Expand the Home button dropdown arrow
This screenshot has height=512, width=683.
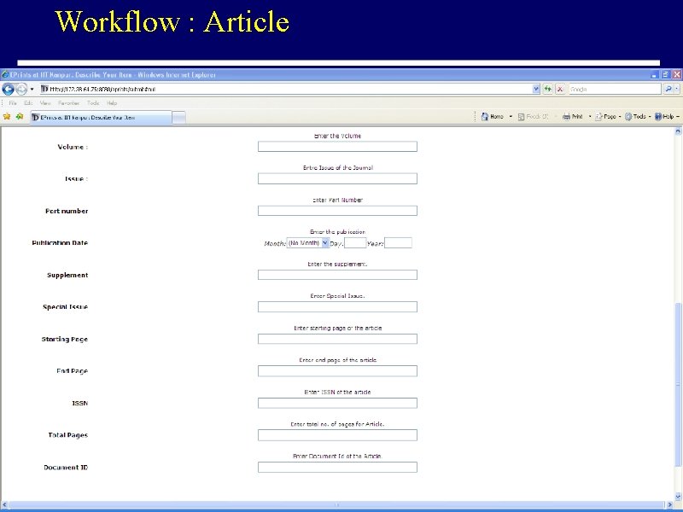510,115
